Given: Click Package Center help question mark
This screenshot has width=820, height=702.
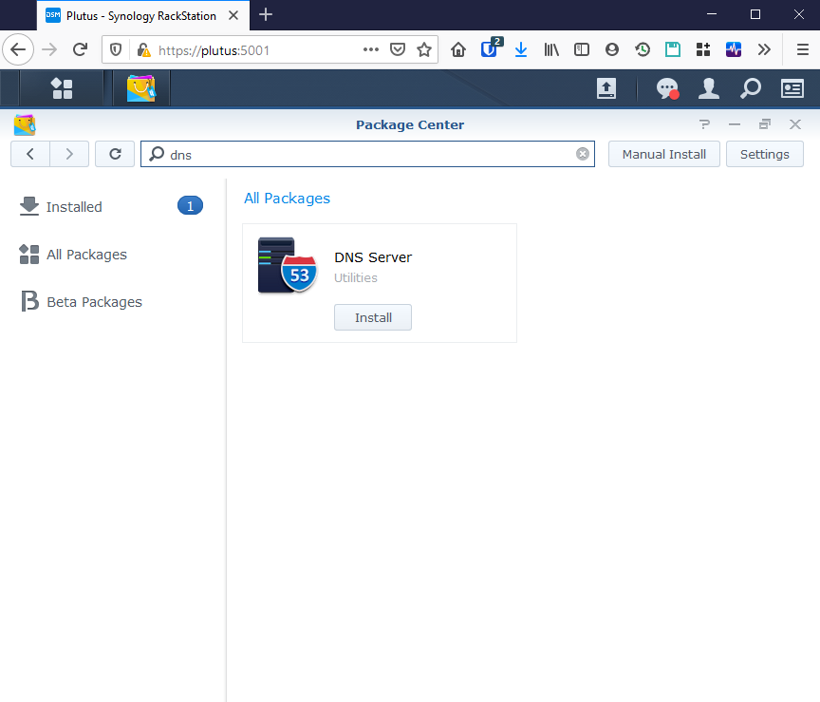Looking at the screenshot, I should 704,124.
